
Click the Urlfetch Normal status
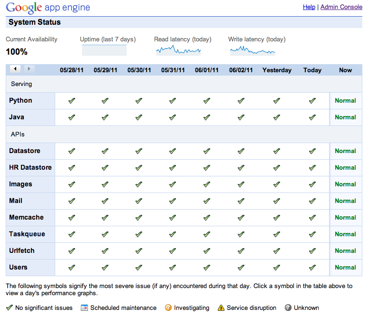coord(345,251)
